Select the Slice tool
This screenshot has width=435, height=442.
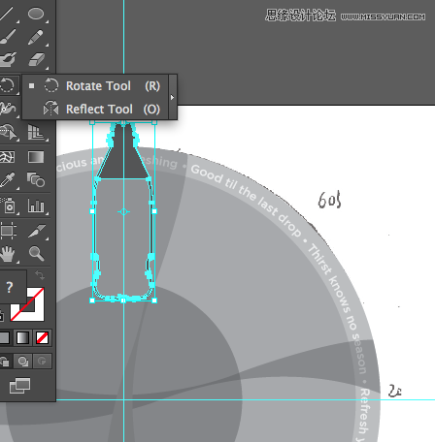[36, 230]
